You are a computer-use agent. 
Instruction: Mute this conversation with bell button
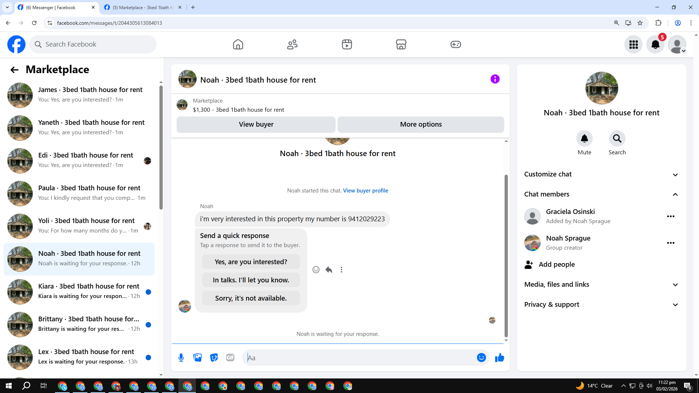coord(584,139)
